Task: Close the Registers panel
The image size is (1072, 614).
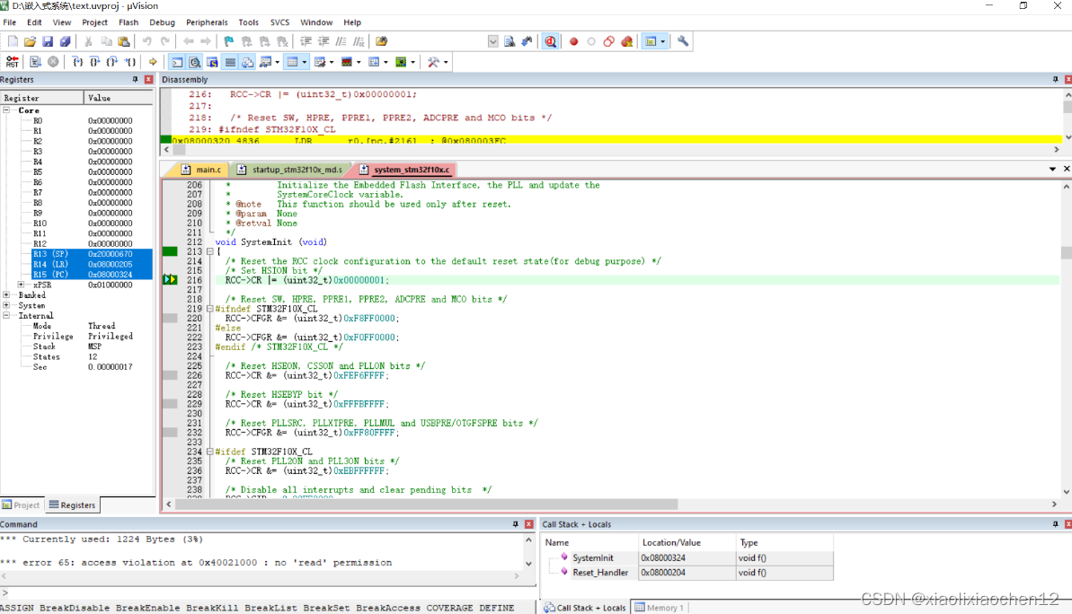Action: pos(148,80)
